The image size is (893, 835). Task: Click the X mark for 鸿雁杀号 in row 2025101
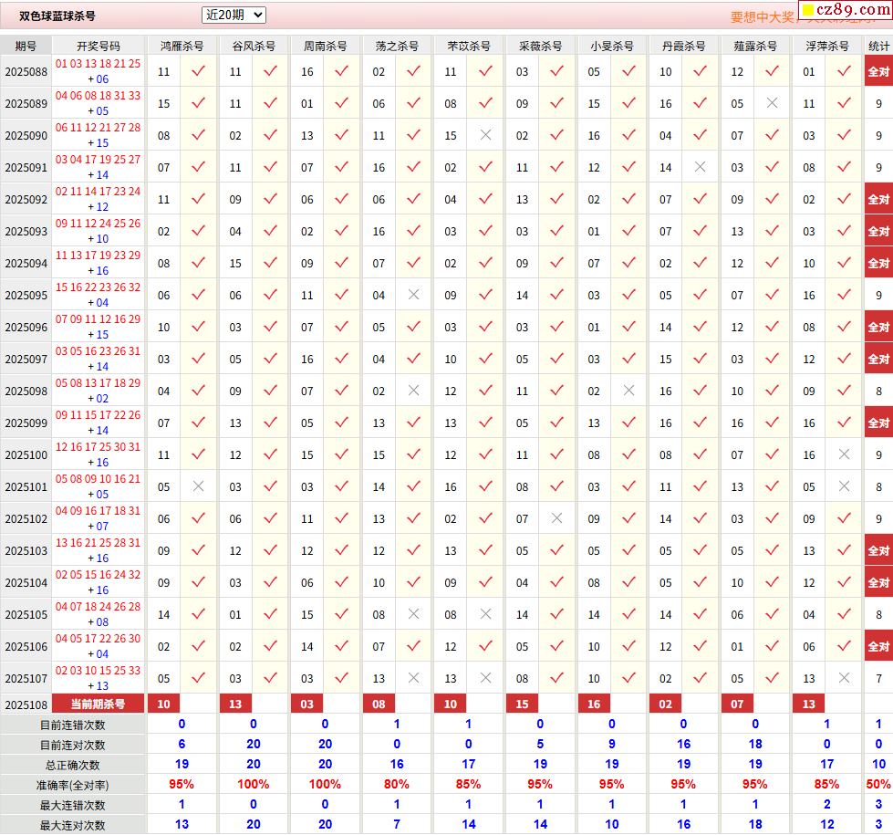(198, 486)
